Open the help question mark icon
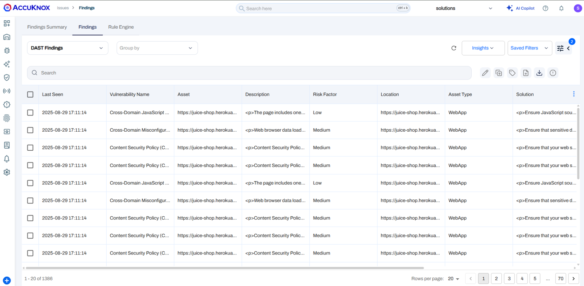This screenshot has width=584, height=286. (x=545, y=9)
